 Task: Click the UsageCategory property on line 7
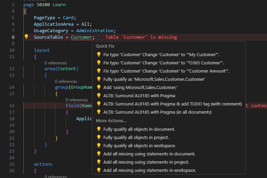pyautogui.click(x=51, y=31)
